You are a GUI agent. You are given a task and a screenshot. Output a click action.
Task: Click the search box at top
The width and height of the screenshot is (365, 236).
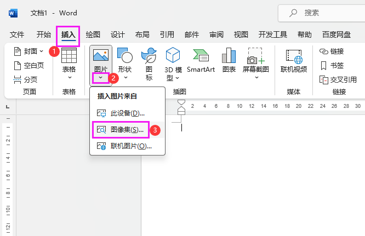(322, 13)
